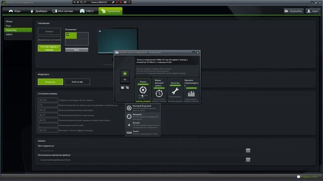Toggle the ShadowPlay power switch in popup
Image resolution: width=323 pixels, height=181 pixels.
(125, 76)
